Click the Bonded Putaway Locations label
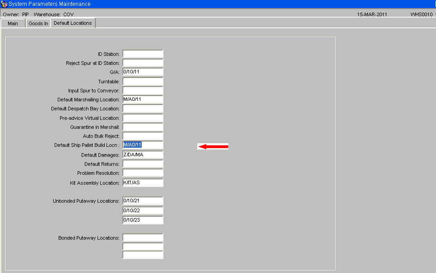436x273 pixels. (x=89, y=238)
